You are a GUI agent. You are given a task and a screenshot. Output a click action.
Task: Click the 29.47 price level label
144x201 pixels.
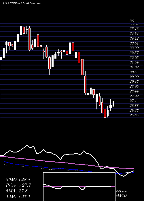tap(134, 82)
